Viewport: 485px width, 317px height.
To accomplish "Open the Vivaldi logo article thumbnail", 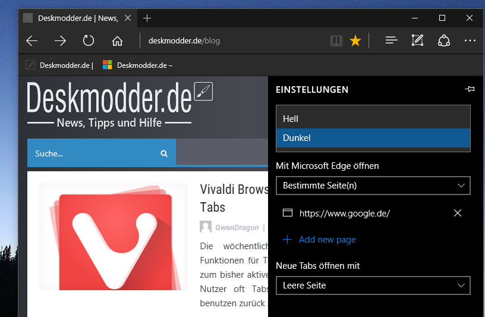I will [x=114, y=237].
